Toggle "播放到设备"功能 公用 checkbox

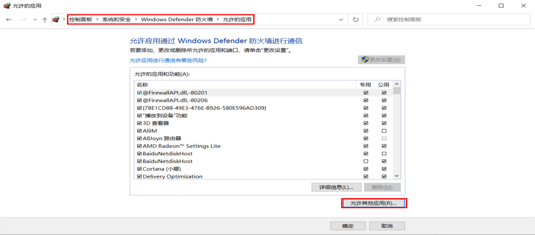pyautogui.click(x=384, y=116)
